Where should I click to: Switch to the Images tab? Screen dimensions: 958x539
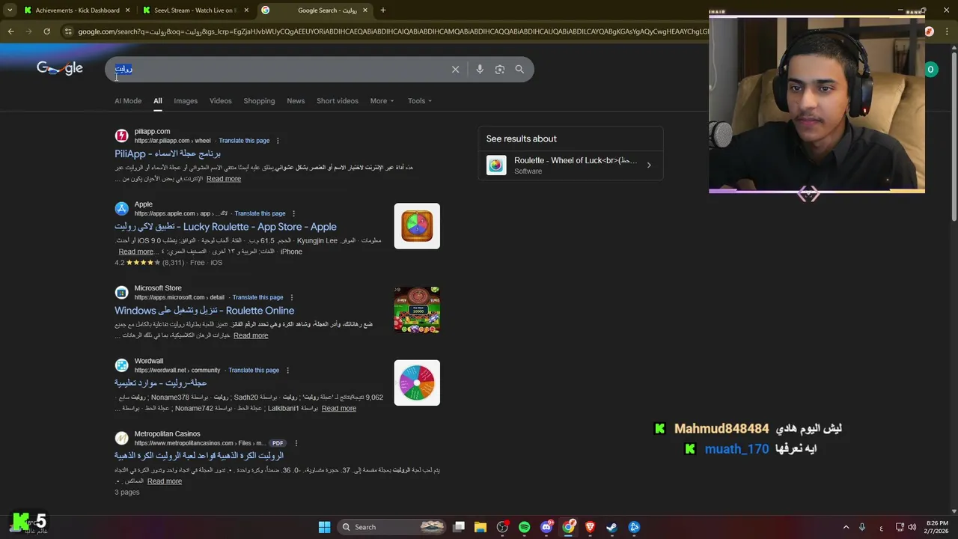(x=186, y=101)
